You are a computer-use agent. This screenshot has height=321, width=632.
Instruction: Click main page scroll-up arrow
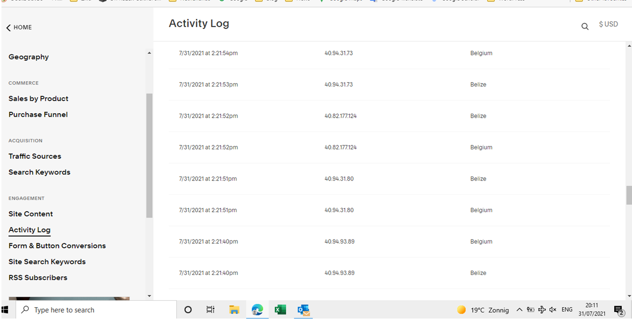629,45
